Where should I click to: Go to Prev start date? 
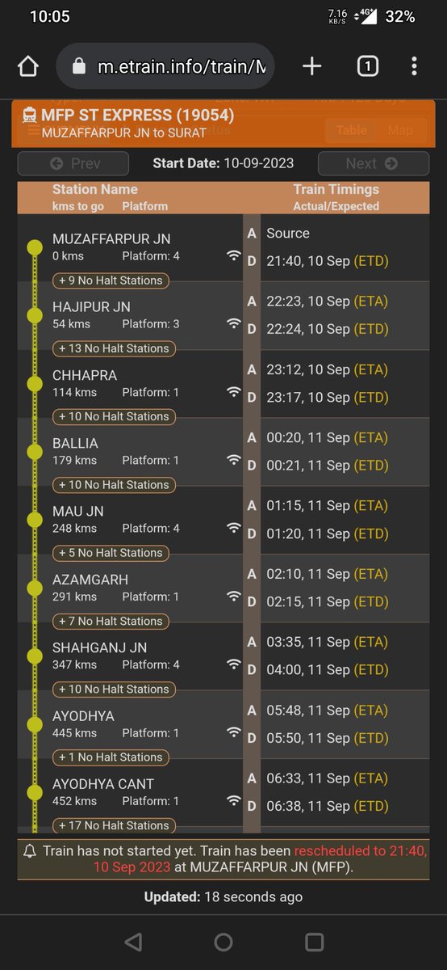[x=73, y=163]
